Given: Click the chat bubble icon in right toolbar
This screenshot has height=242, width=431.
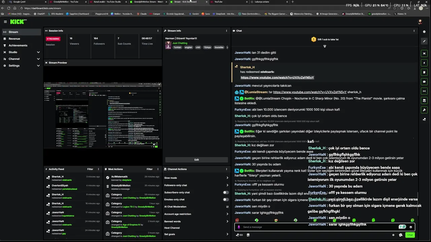Looking at the screenshot, I should [424, 82].
